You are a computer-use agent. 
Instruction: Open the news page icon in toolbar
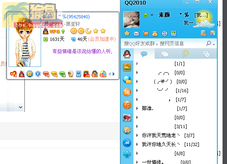coord(173,33)
